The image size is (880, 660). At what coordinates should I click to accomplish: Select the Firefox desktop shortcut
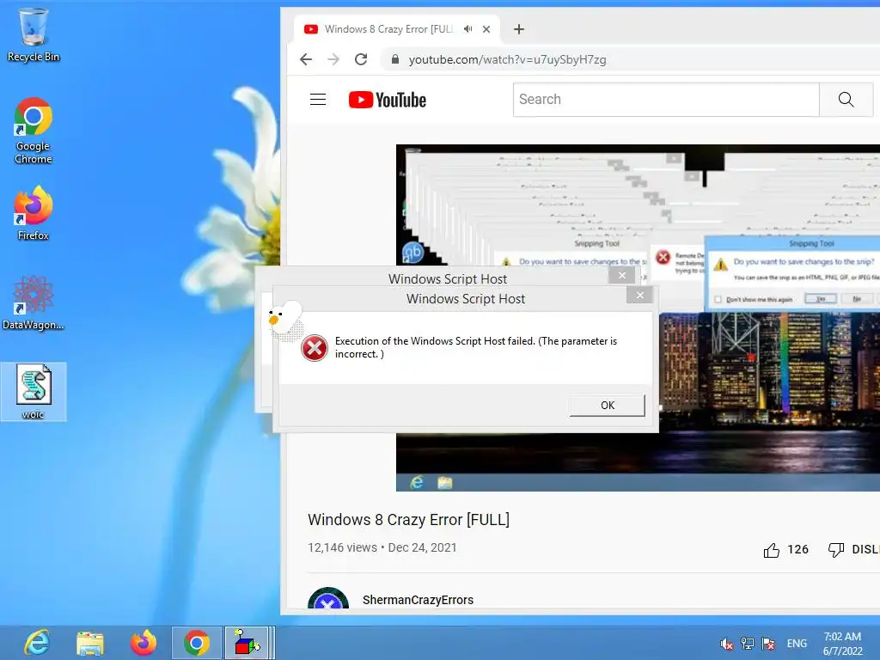[34, 213]
